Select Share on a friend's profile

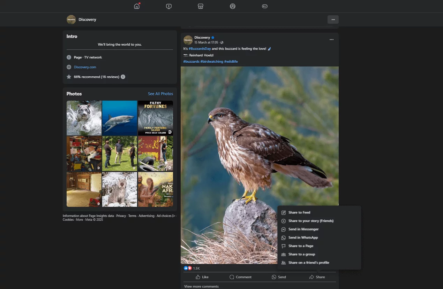tap(319, 263)
